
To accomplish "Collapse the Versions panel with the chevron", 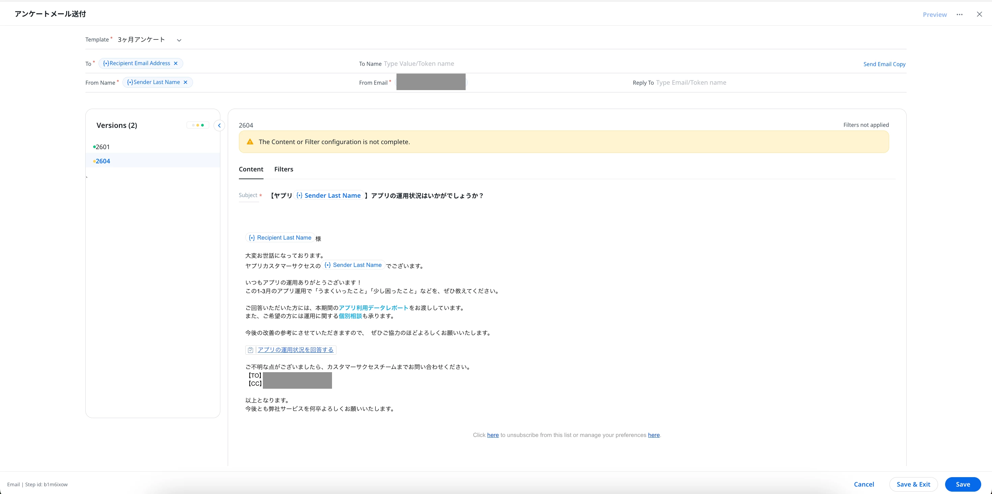I will 219,126.
